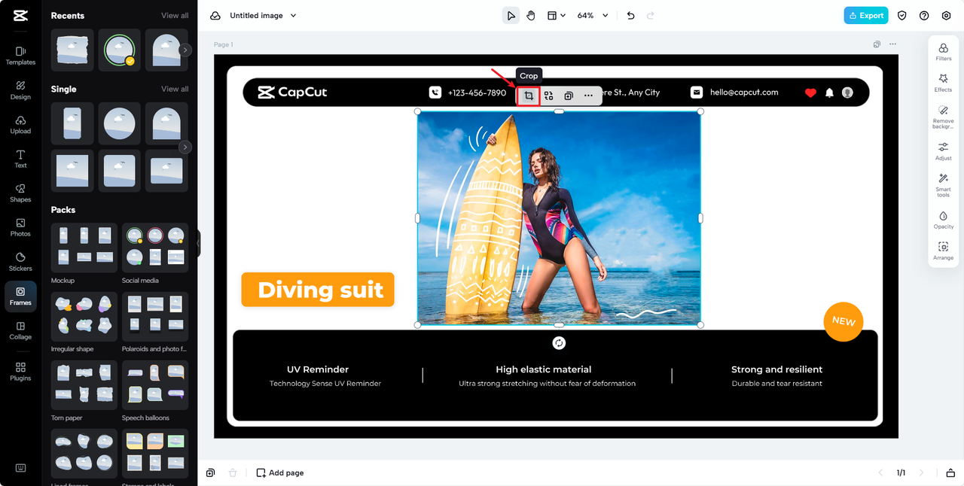Open the Plugins sidebar panel
The width and height of the screenshot is (964, 486).
click(x=20, y=372)
